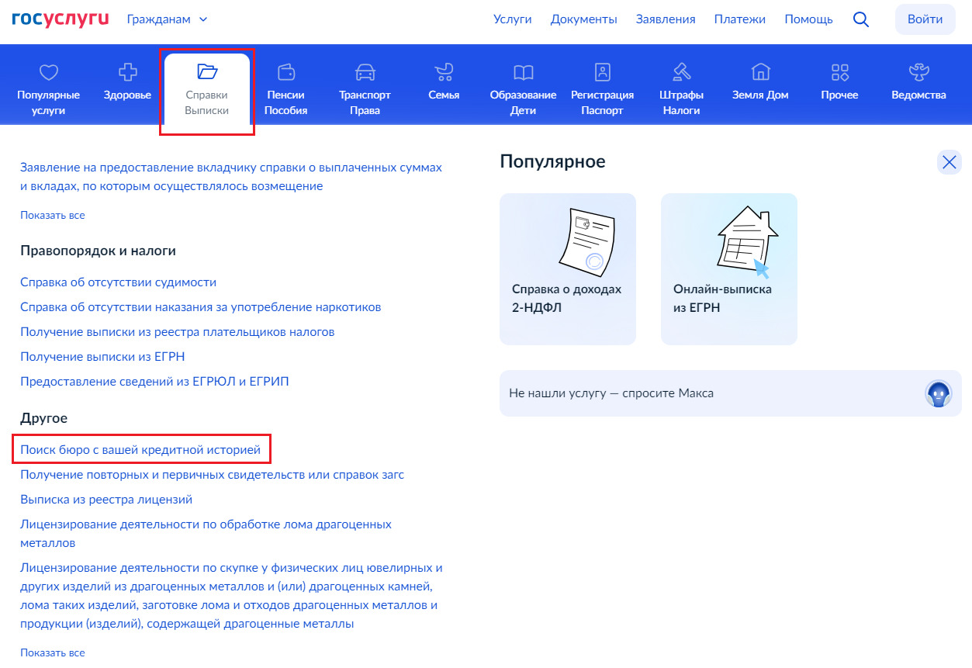This screenshot has width=972, height=668.
Task: Open сведения из ЕГРЮЛ и ЕГРИП
Action: coord(154,382)
